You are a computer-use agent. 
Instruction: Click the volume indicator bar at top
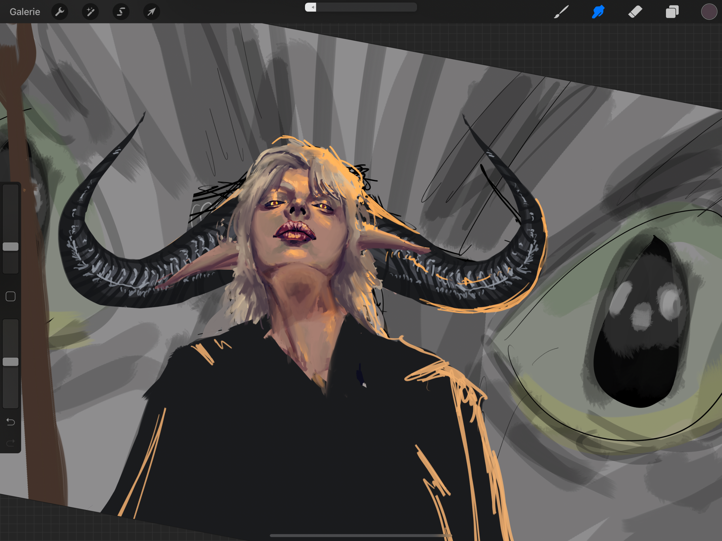point(361,7)
